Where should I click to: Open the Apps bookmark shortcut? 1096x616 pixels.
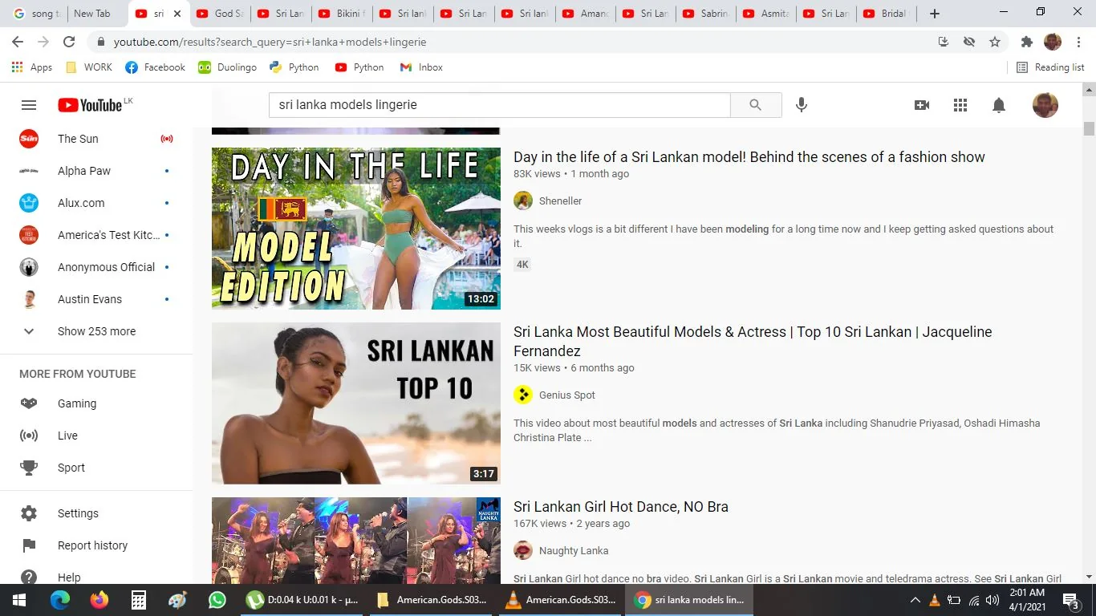pyautogui.click(x=32, y=67)
